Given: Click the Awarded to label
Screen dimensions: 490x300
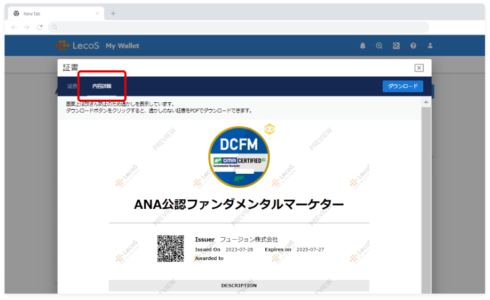Looking at the screenshot, I should click(209, 258).
